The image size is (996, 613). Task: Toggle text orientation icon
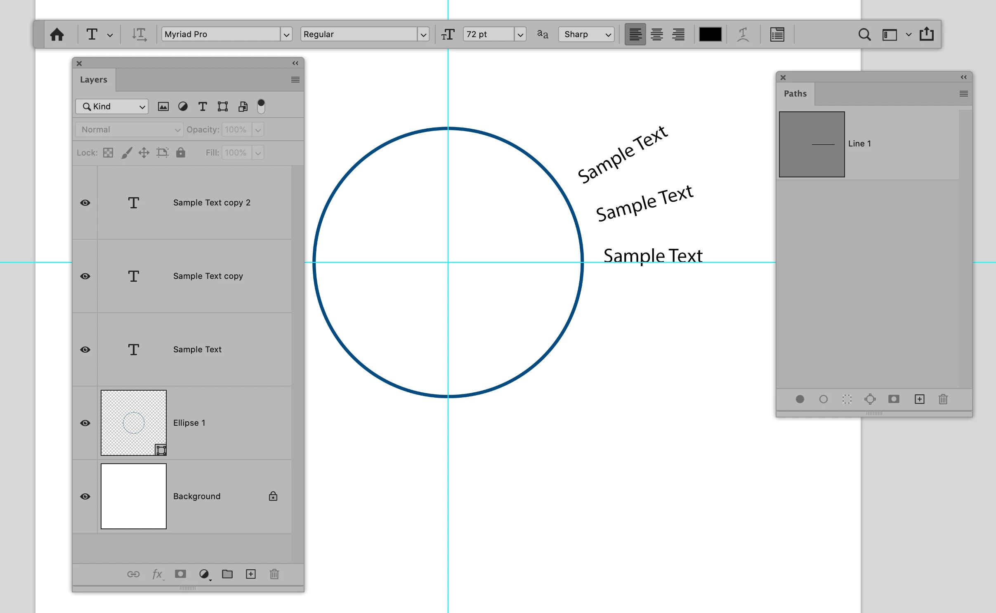point(139,34)
